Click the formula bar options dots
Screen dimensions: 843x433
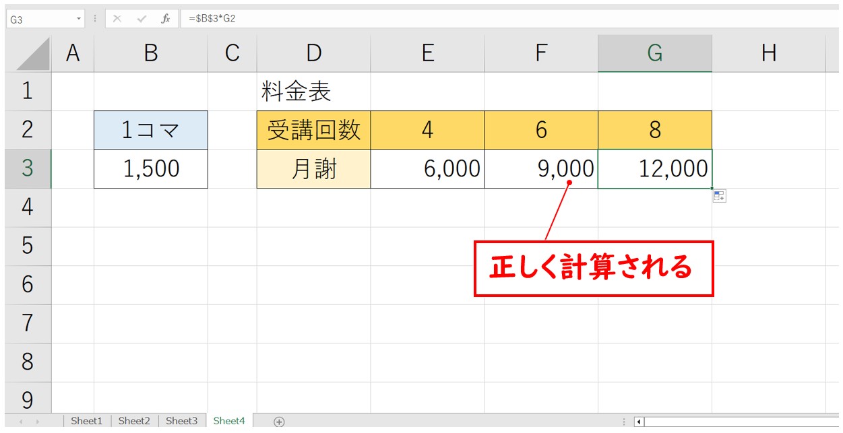(95, 19)
